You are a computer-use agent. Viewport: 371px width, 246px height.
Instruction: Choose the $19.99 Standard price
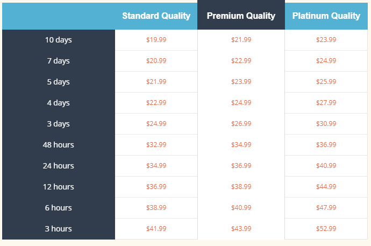click(x=156, y=40)
